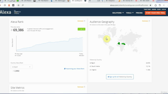
Task: Close the active surahquran tab
Action: (x=73, y=1)
